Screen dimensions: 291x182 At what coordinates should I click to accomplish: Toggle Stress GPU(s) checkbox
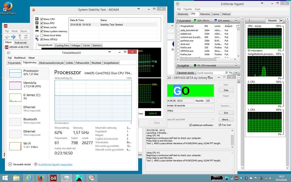pyautogui.click(x=41, y=39)
